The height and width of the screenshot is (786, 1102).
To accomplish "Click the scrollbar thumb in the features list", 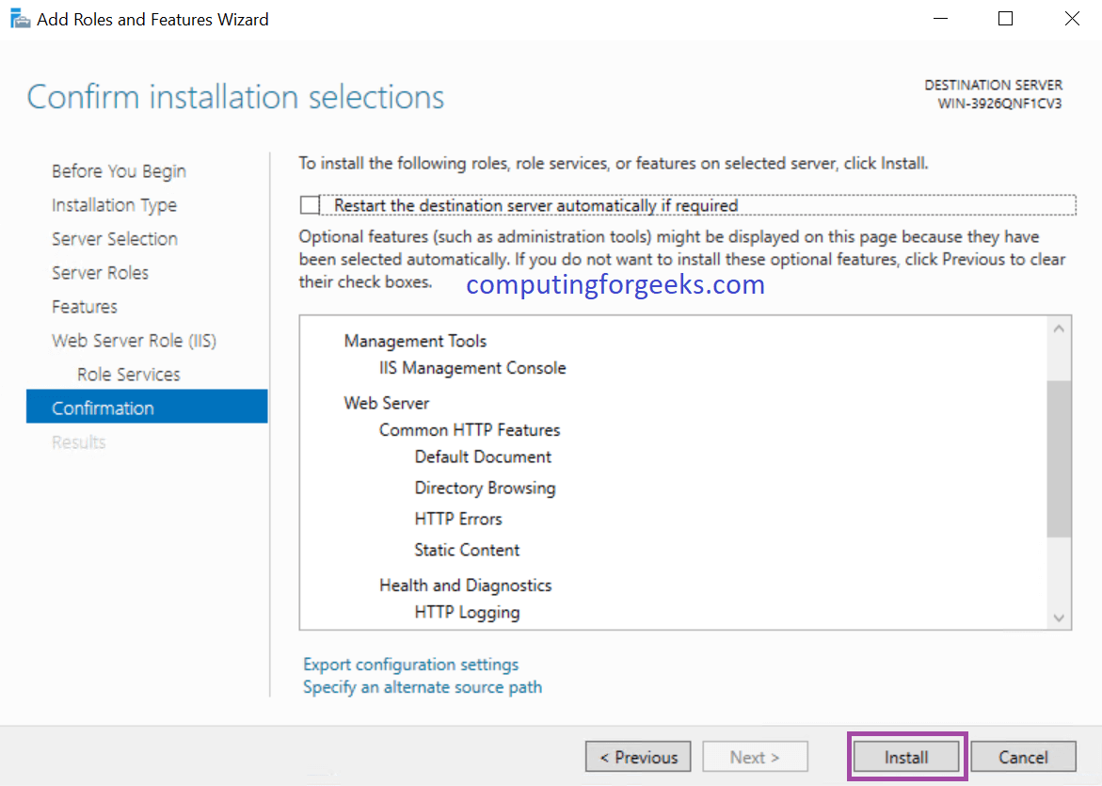I will tap(1059, 458).
